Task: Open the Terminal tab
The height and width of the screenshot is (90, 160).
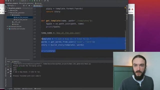Action: [38, 89]
